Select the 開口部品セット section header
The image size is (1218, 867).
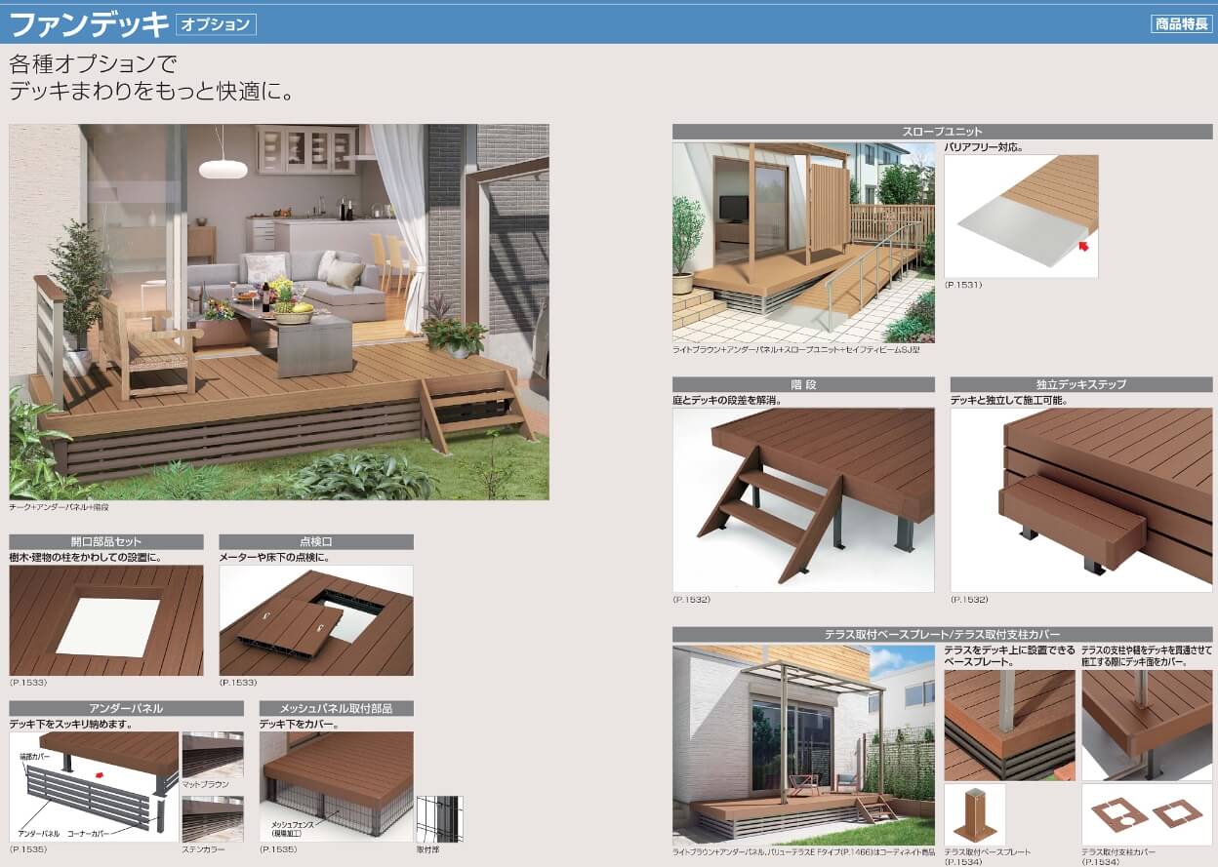[x=106, y=542]
